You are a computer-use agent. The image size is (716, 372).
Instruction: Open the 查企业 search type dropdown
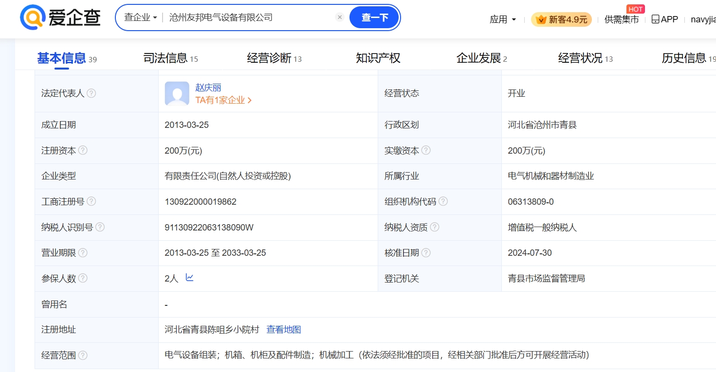pos(140,18)
